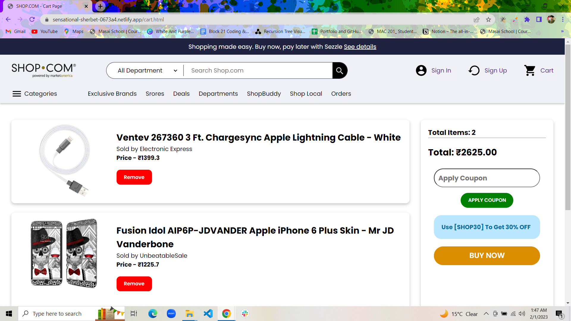Click the Sign Up link
This screenshot has height=321, width=571.
pyautogui.click(x=495, y=70)
